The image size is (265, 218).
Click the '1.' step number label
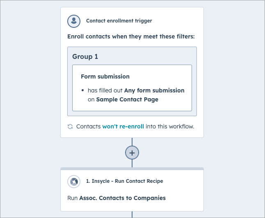point(88,181)
